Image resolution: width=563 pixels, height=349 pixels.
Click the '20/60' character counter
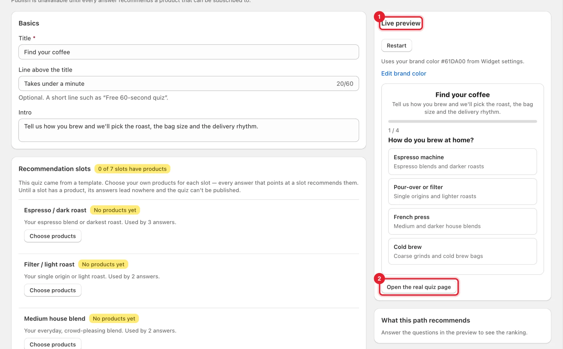point(345,84)
